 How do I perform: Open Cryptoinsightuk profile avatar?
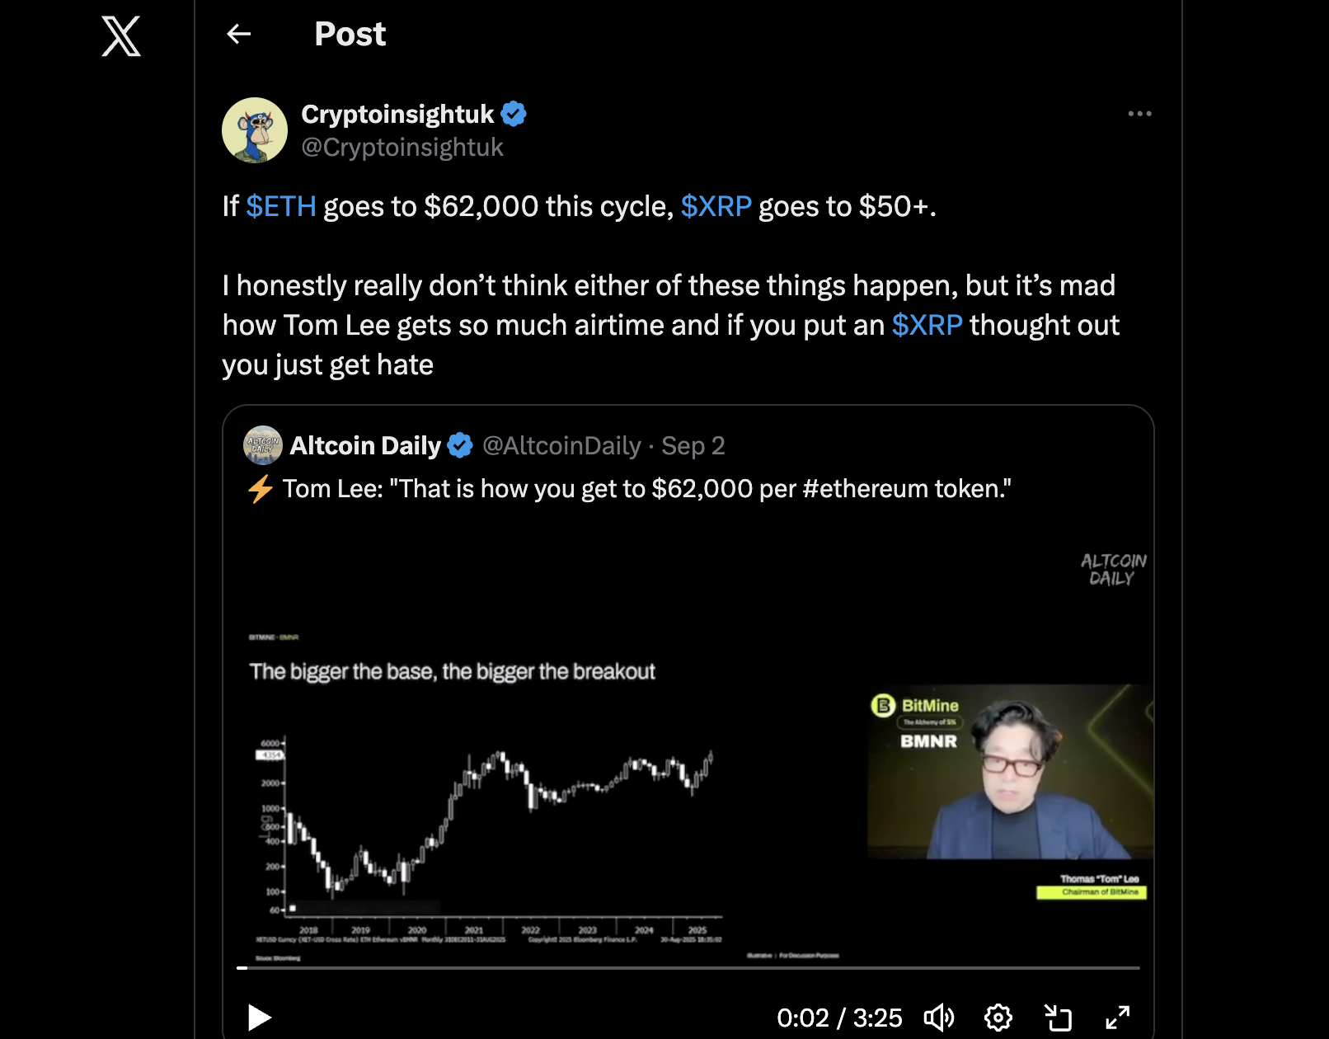coord(255,130)
